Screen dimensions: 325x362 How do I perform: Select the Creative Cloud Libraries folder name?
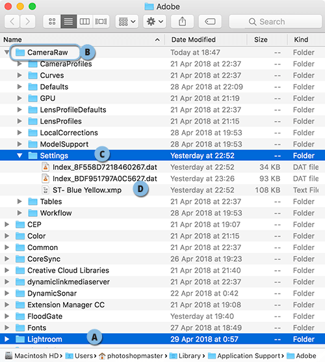[x=68, y=270]
